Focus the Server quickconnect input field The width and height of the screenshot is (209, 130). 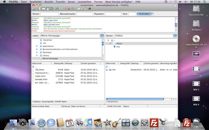tap(50, 14)
